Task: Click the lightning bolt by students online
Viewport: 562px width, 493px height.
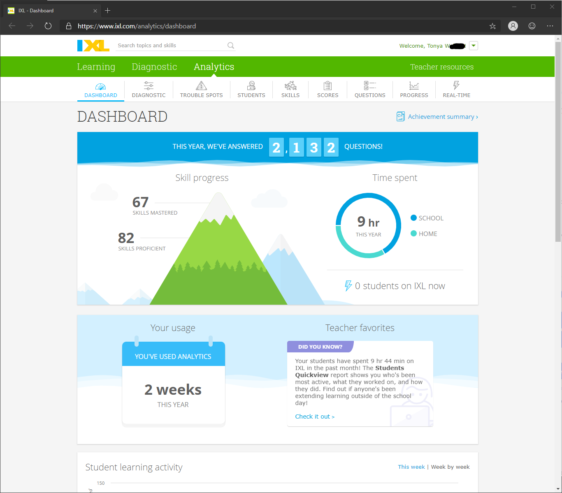Action: point(348,285)
